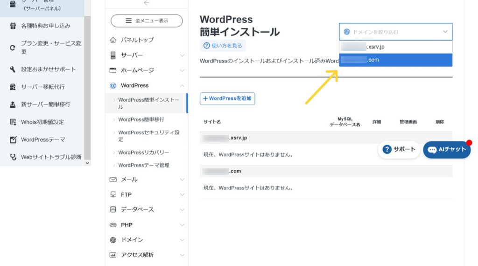478x266 pixels.
Task: Click the globe icon next to ドメイン
Action: tap(113, 240)
